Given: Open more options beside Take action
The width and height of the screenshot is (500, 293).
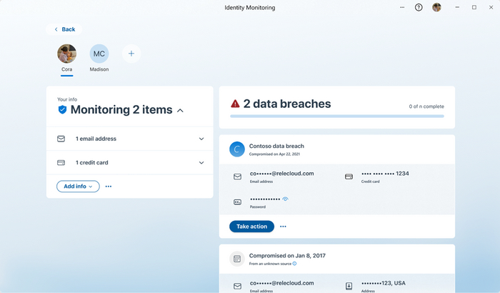Looking at the screenshot, I should pyautogui.click(x=283, y=227).
